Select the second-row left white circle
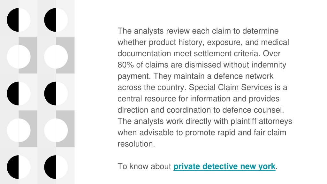 coord(19,57)
